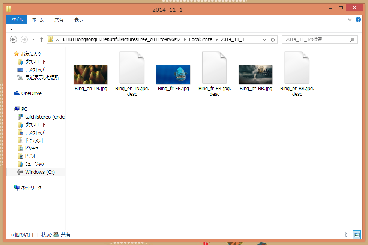The image size is (368, 245).
Task: Open the recent locations dropdown arrow
Action: [33, 39]
